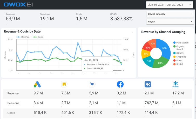Click the ROAS 3 537,38% scorecard
Viewport: 196px width, 119px height.
coord(121,18)
